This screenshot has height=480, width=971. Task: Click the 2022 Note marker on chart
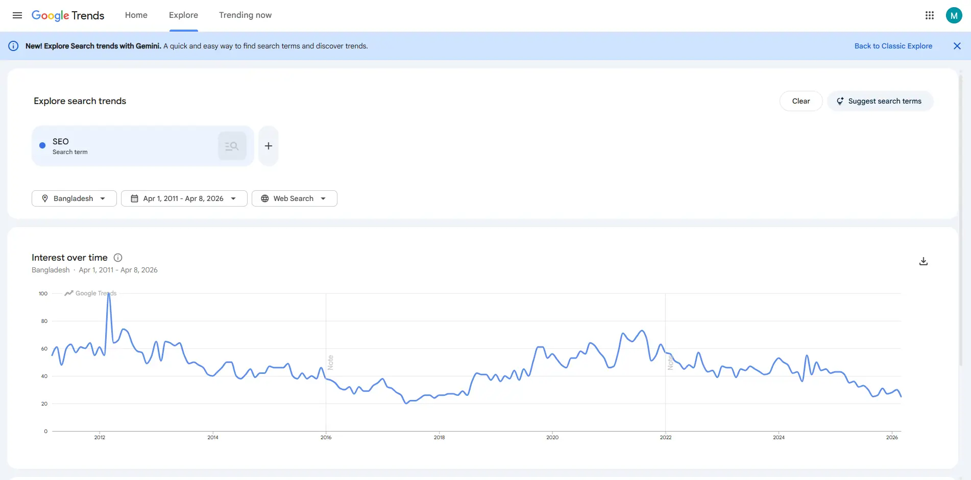pos(670,362)
